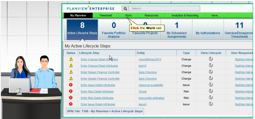Select the My Scheduled Assignments tile
Image resolution: width=255 pixels, height=119 pixels.
tap(177, 30)
